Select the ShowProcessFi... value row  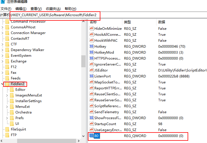click(147, 118)
